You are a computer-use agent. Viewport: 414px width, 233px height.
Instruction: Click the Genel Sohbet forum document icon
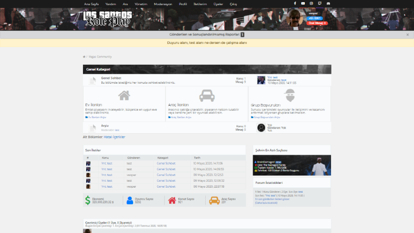(92, 80)
